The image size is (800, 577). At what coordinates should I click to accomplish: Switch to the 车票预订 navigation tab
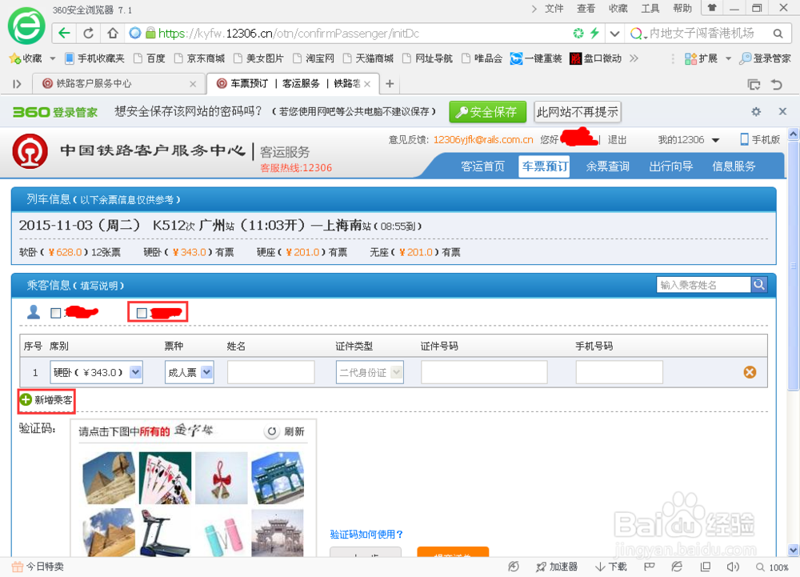(x=544, y=166)
